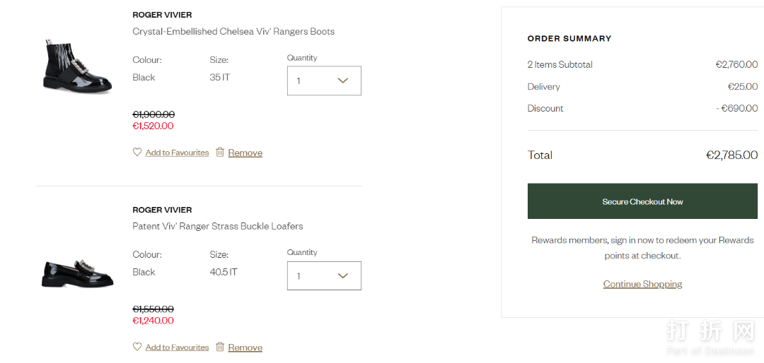The image size is (764, 363).
Task: Expand the Quantity dropdown for Buckle Loafers
Action: (x=324, y=275)
